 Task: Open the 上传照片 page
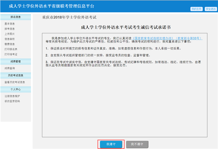[x=10, y=34]
